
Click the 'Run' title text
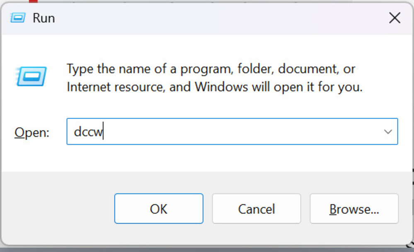point(44,18)
